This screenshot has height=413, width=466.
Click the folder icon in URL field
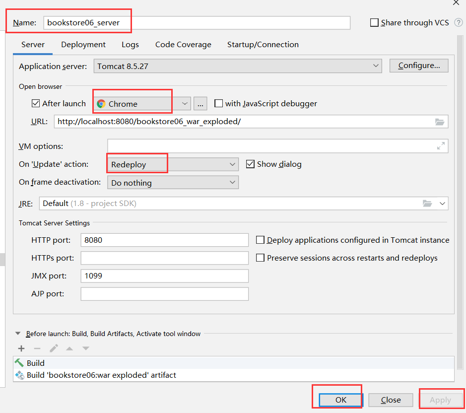(x=439, y=122)
